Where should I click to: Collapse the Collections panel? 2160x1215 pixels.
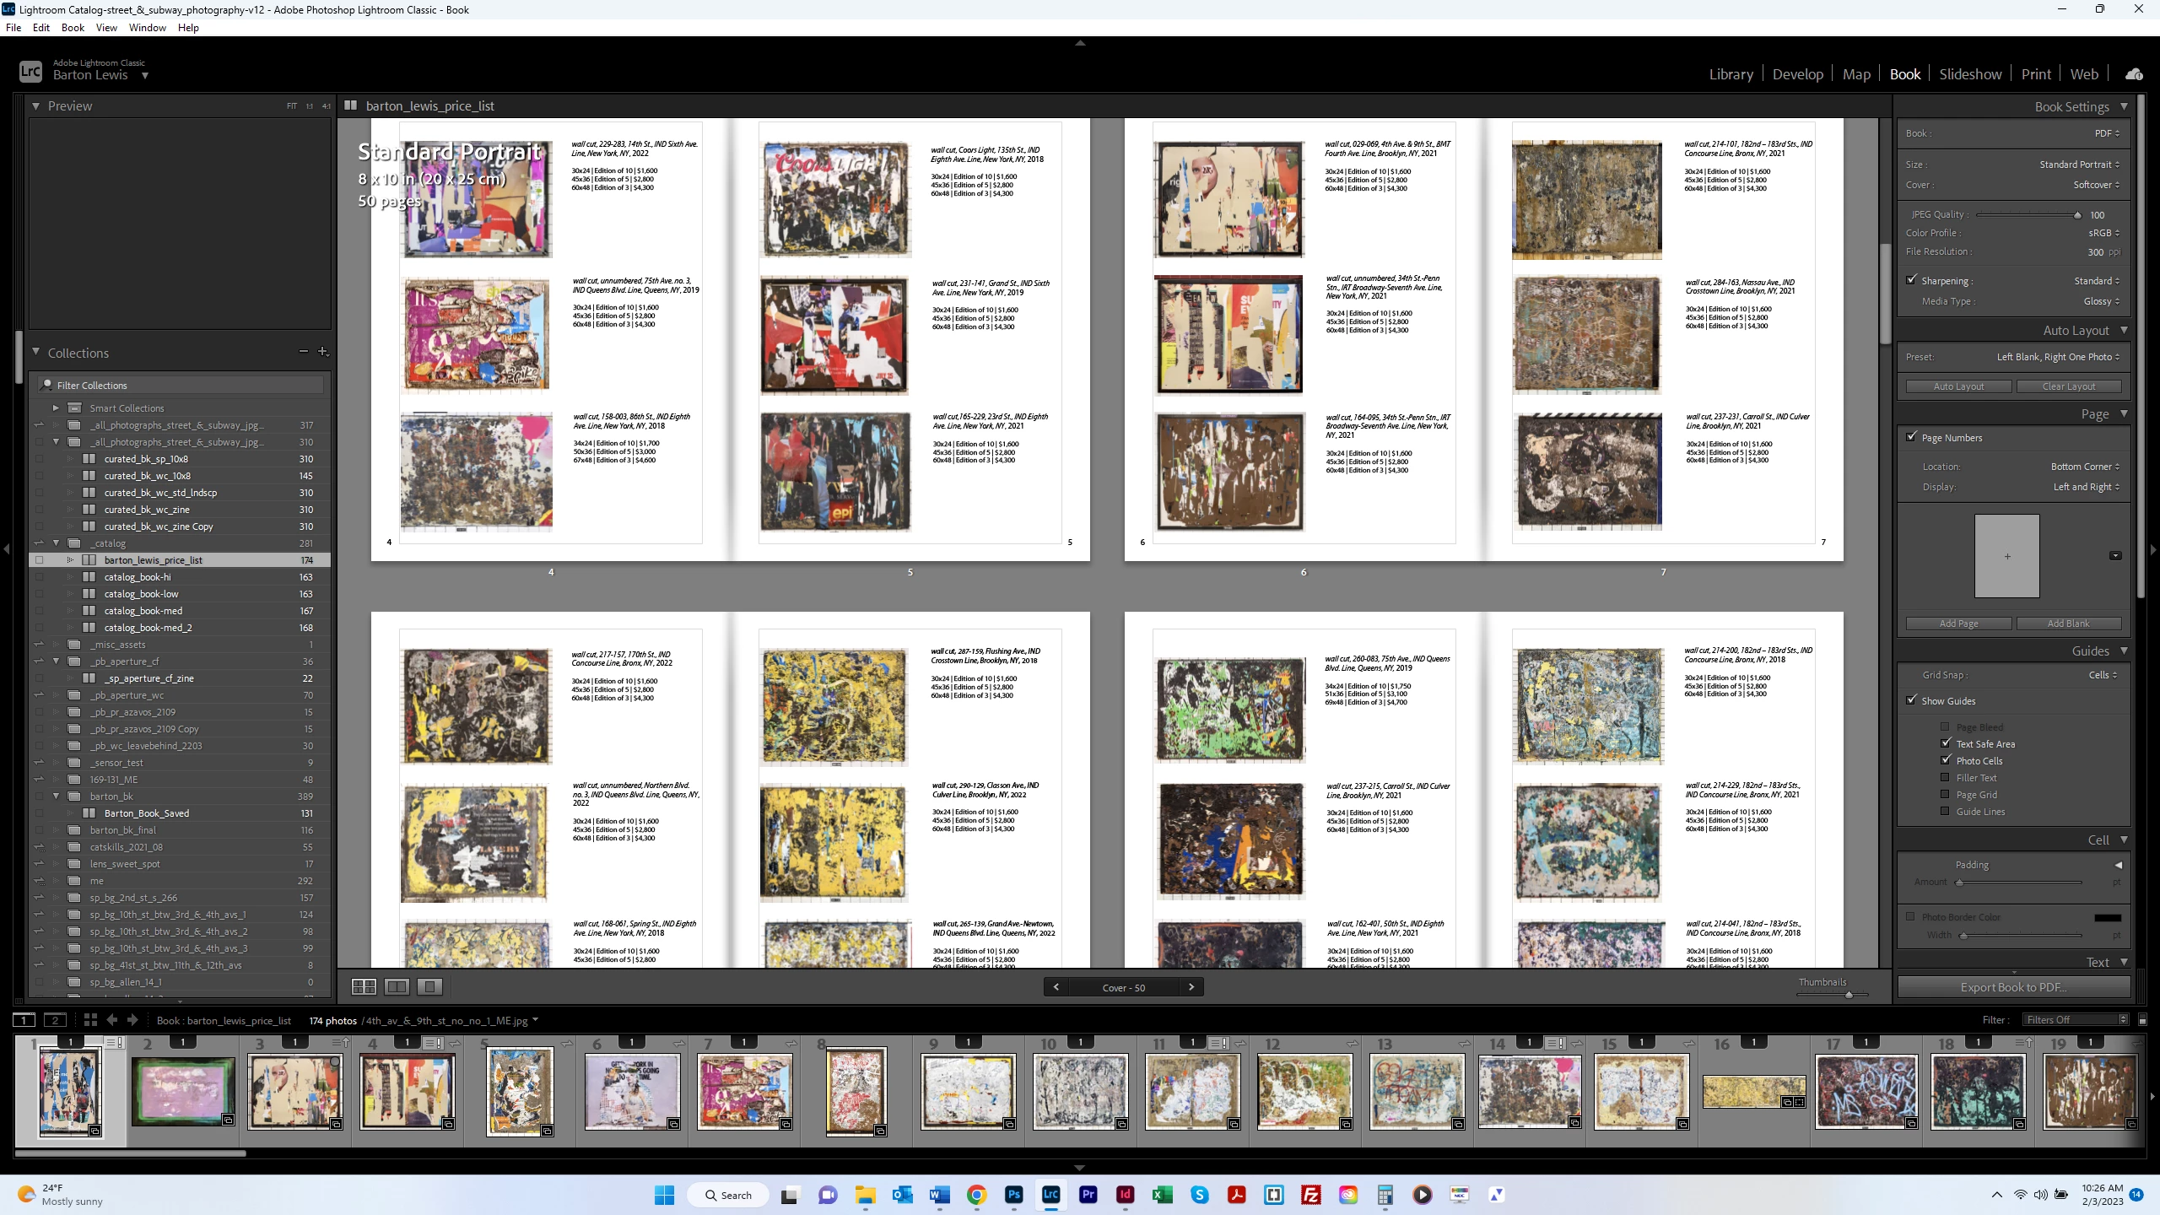point(36,353)
